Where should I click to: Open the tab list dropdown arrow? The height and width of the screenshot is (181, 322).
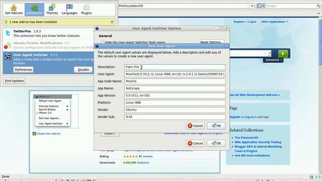point(318,14)
